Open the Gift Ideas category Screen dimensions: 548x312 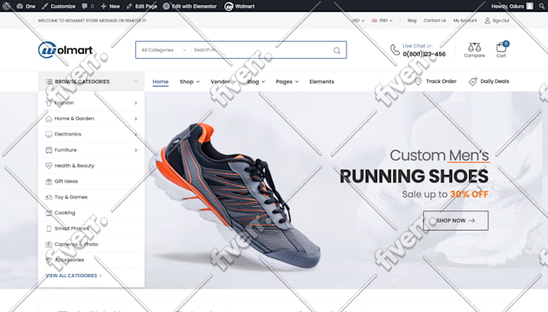point(66,181)
